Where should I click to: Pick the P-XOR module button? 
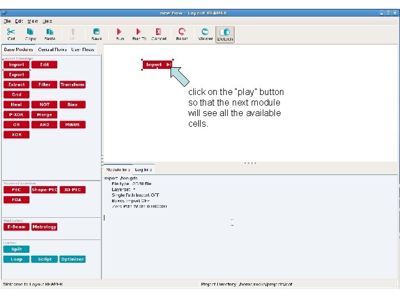coord(17,114)
